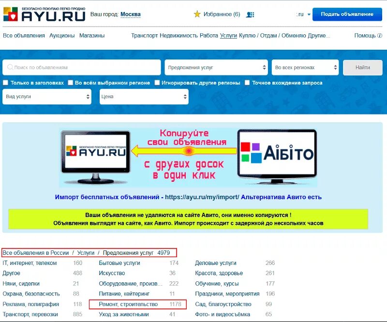Click the user contacts icon near Избранное
The width and height of the screenshot is (387, 322).
click(250, 15)
